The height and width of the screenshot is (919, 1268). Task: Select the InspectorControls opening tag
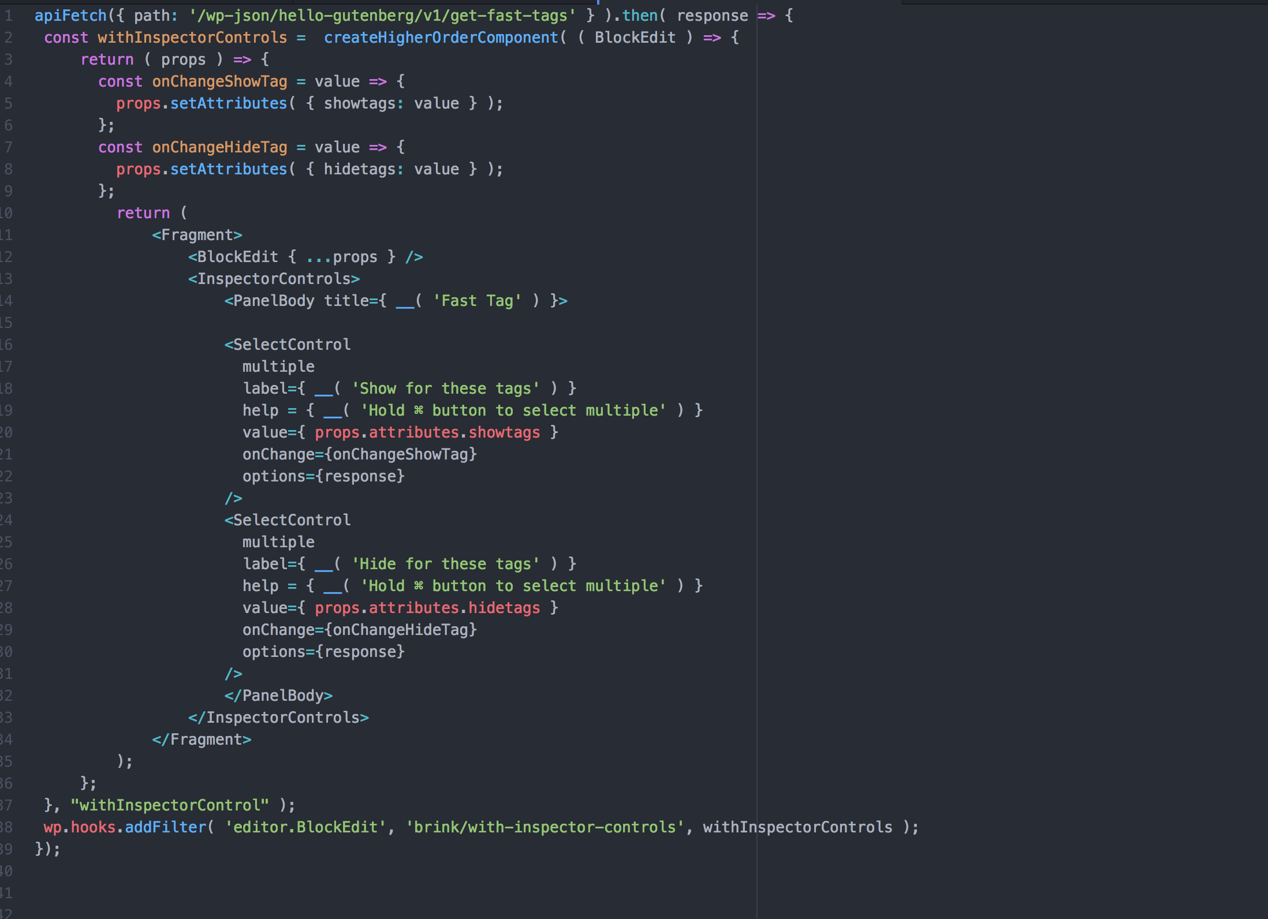pos(274,278)
